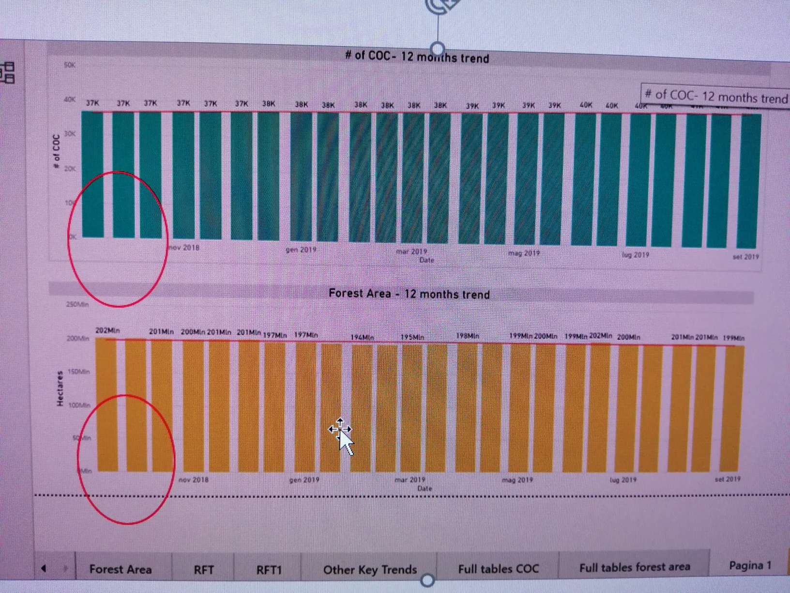Click the '# of COC' vertical axis title
Viewport: 790px width, 593px height.
pos(57,151)
